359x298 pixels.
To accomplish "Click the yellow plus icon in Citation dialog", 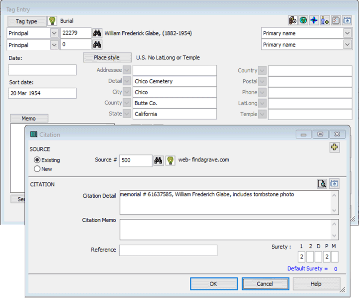I will coord(335,147).
